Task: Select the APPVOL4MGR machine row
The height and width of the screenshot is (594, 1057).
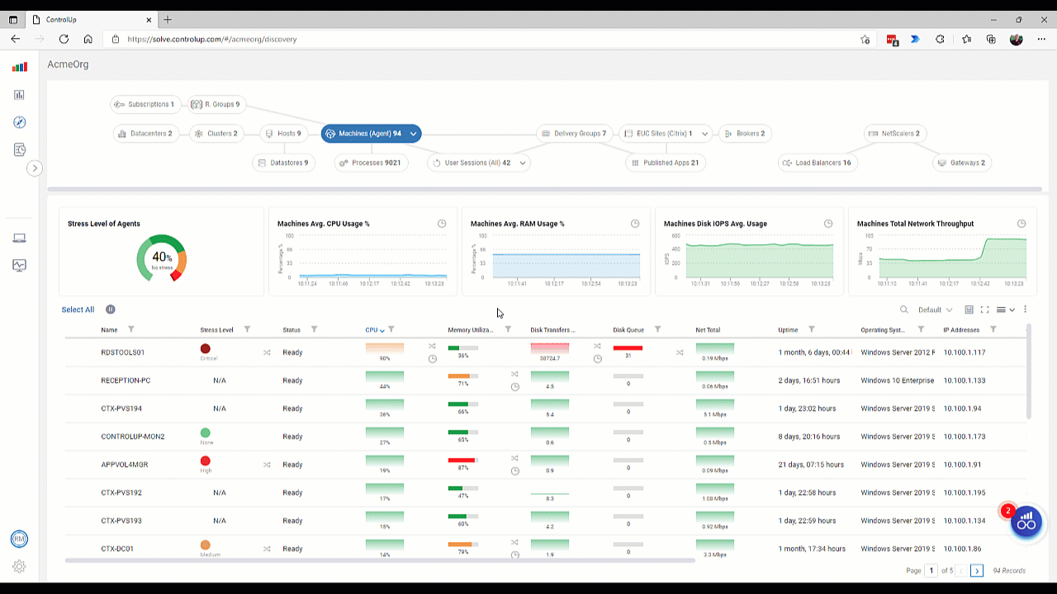Action: [x=545, y=464]
